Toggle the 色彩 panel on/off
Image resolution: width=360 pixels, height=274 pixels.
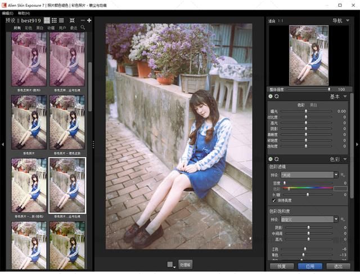[271, 159]
